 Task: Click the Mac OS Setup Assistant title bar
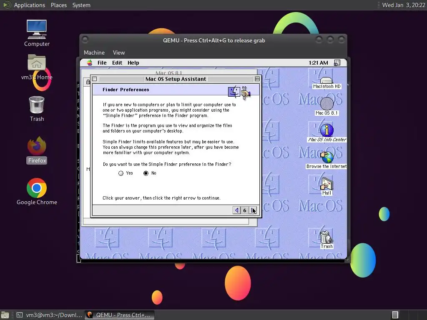(x=176, y=79)
